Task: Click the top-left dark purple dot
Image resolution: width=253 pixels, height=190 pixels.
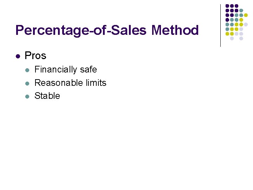Action: 227,6
